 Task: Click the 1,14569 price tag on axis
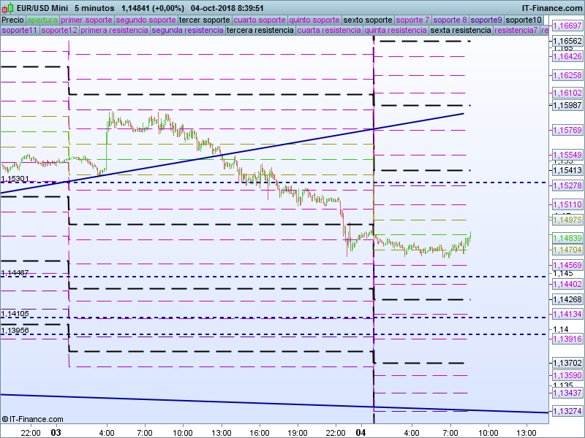[x=567, y=265]
